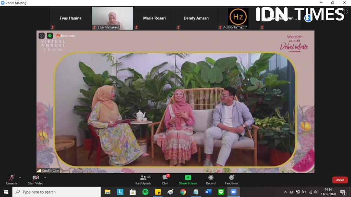
Task: Select Adityo Firma... Hz avatar tile
Action: coord(238,18)
